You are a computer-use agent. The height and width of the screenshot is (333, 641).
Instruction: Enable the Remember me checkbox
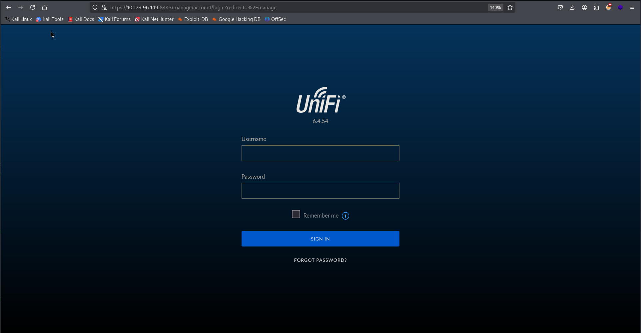point(296,214)
